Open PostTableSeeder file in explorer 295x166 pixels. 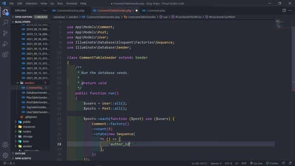coord(38,102)
